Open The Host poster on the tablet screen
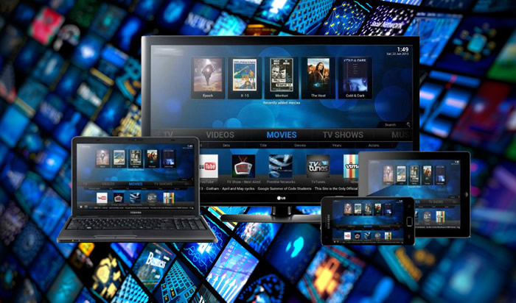This screenshot has height=303, width=516. pos(427,174)
